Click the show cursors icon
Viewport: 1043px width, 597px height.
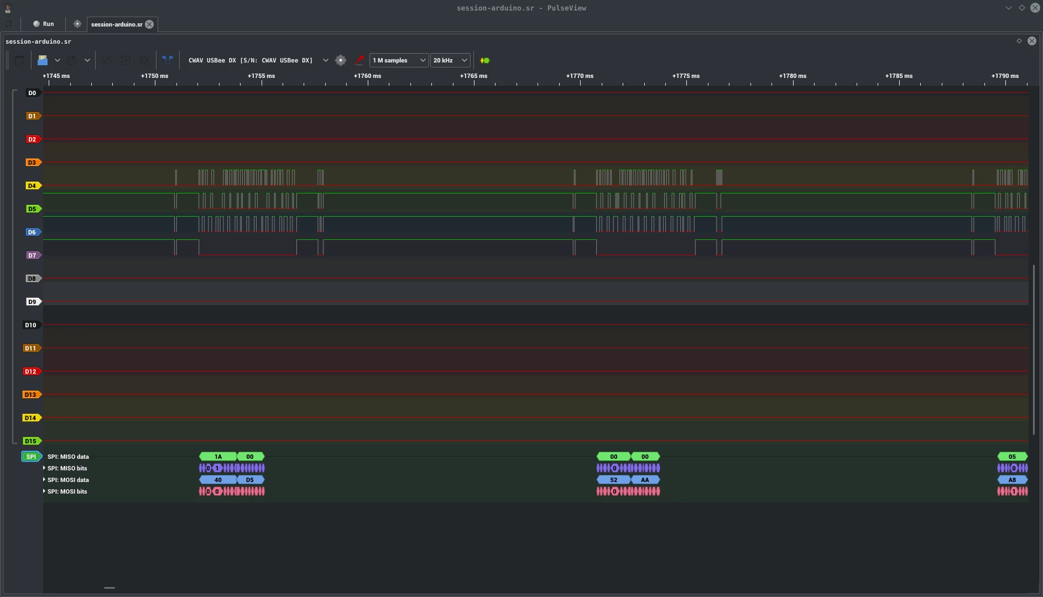[168, 60]
